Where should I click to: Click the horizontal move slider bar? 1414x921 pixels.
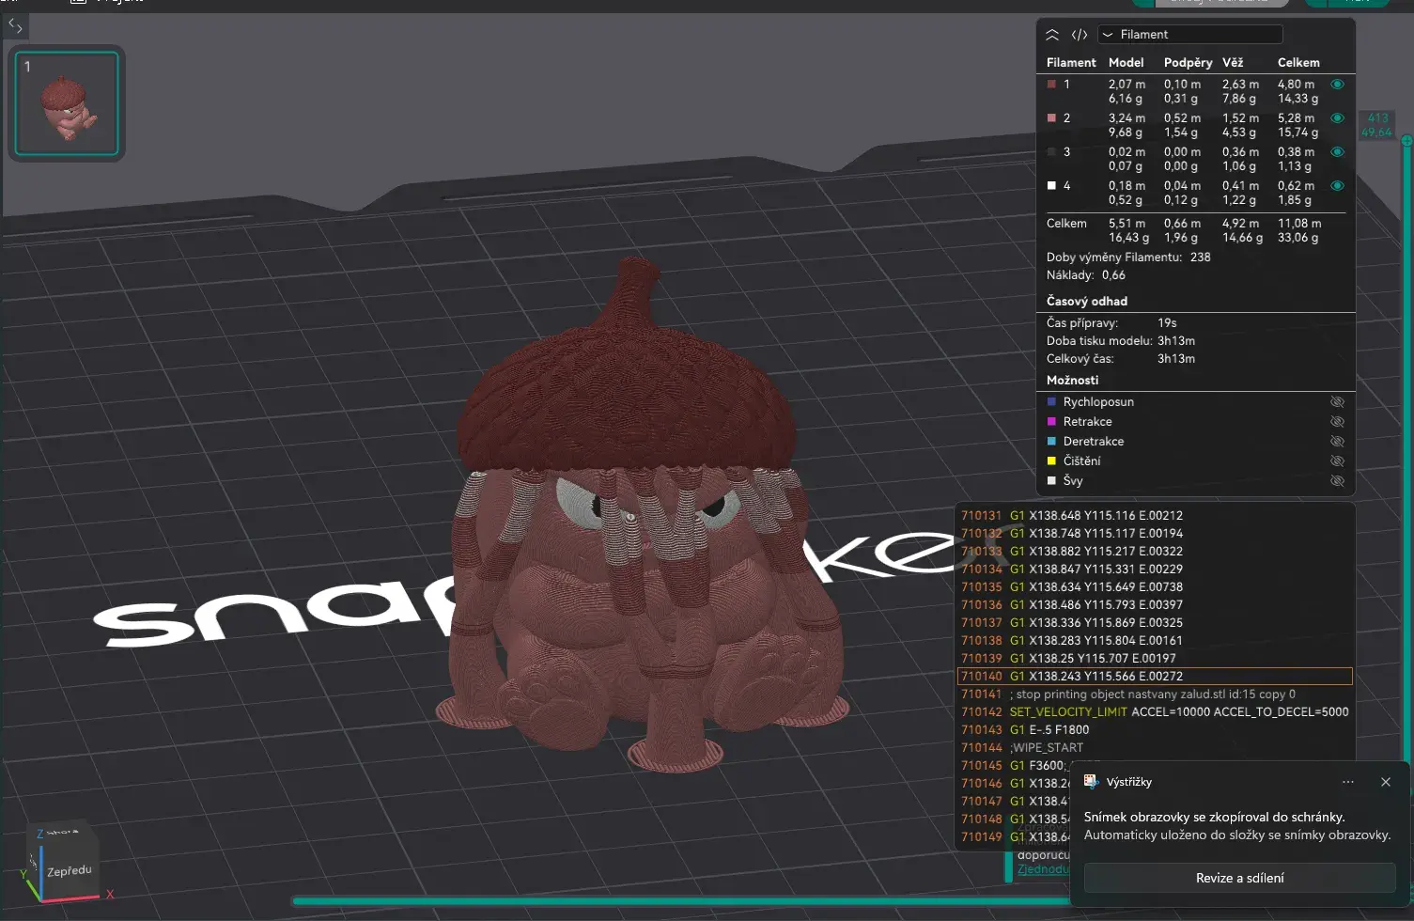[681, 901]
